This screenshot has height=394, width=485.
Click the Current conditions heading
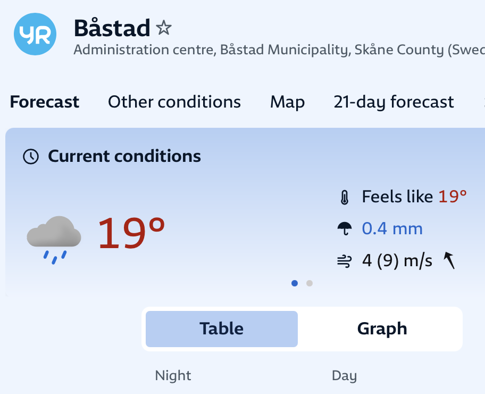(124, 157)
